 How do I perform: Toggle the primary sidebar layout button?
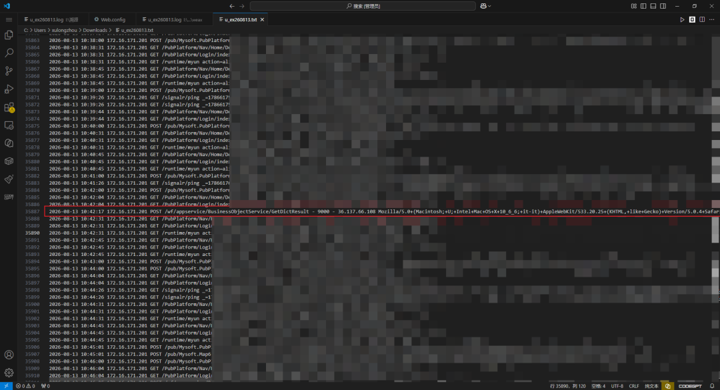click(643, 6)
